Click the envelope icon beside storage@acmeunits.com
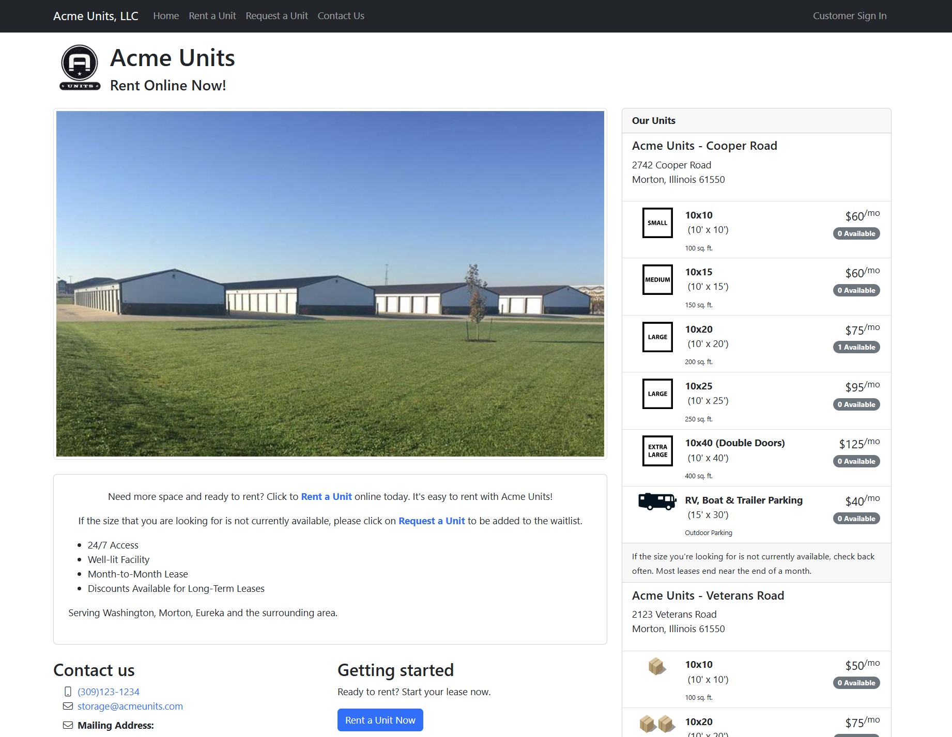This screenshot has width=952, height=737. click(68, 706)
